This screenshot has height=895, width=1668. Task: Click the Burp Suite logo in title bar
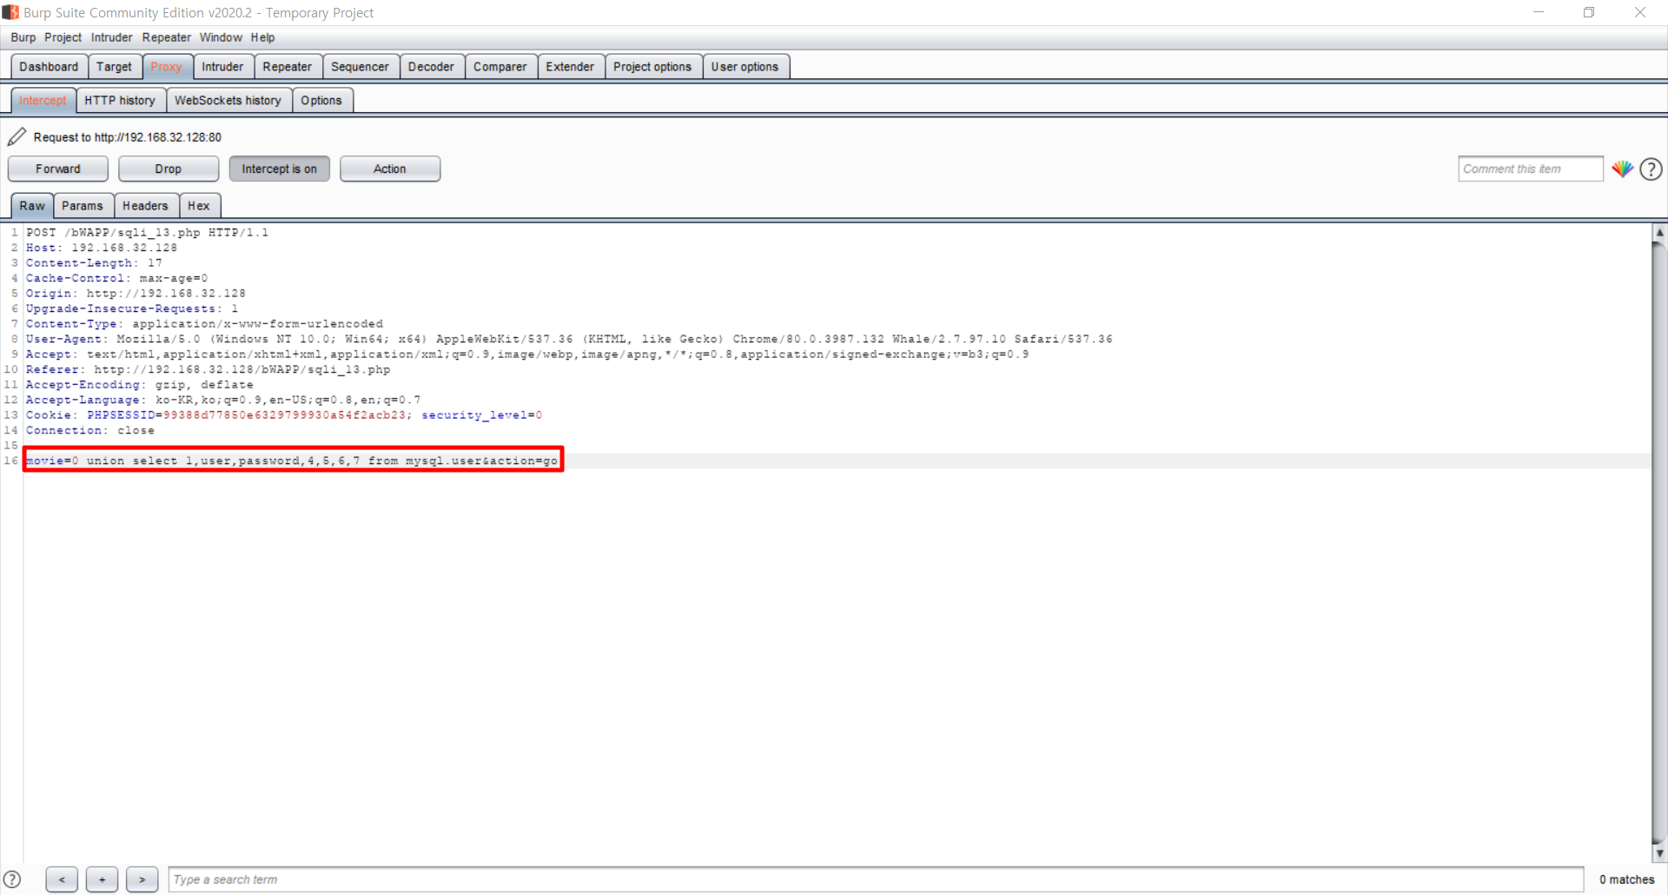tap(10, 12)
